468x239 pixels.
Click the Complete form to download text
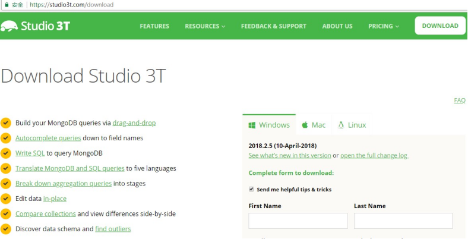[x=291, y=173]
